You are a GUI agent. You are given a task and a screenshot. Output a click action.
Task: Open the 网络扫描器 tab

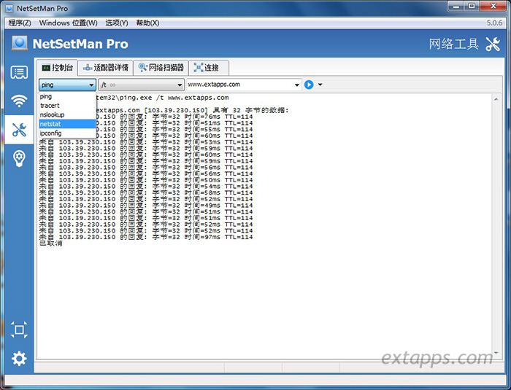pos(161,68)
